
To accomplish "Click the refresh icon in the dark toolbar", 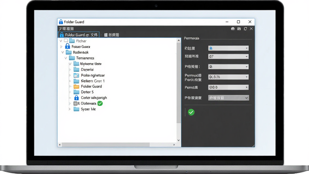I will 245,29.
